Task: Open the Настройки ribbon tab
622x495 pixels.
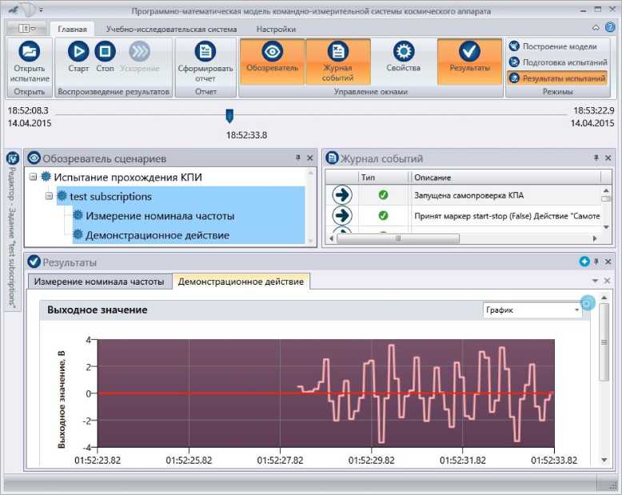Action: coord(276,29)
